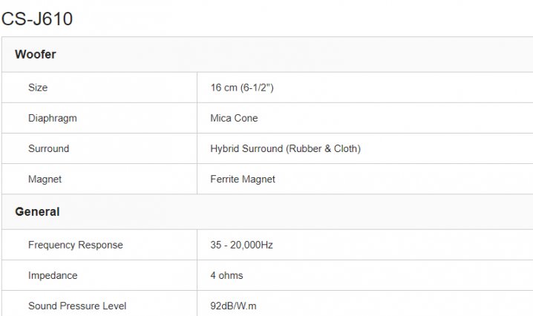Image resolution: width=533 pixels, height=316 pixels.
Task: Select the 92dB/W.m value
Action: click(234, 306)
